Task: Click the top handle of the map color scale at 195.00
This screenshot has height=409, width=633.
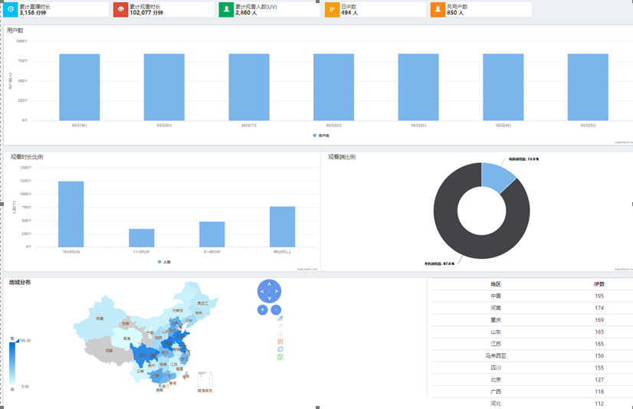Action: coord(16,341)
